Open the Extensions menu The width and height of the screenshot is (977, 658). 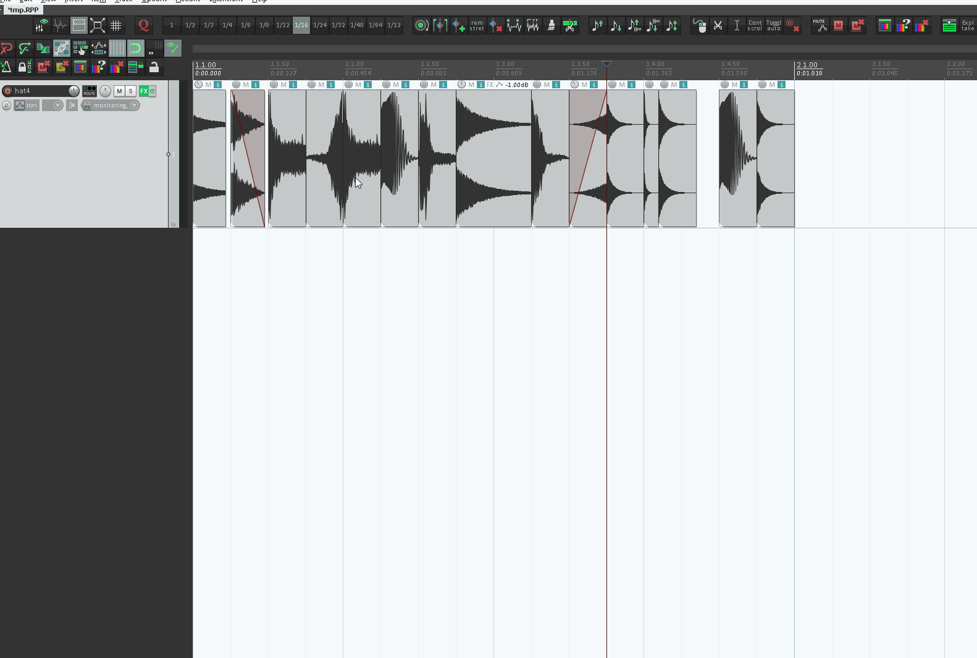click(x=226, y=1)
